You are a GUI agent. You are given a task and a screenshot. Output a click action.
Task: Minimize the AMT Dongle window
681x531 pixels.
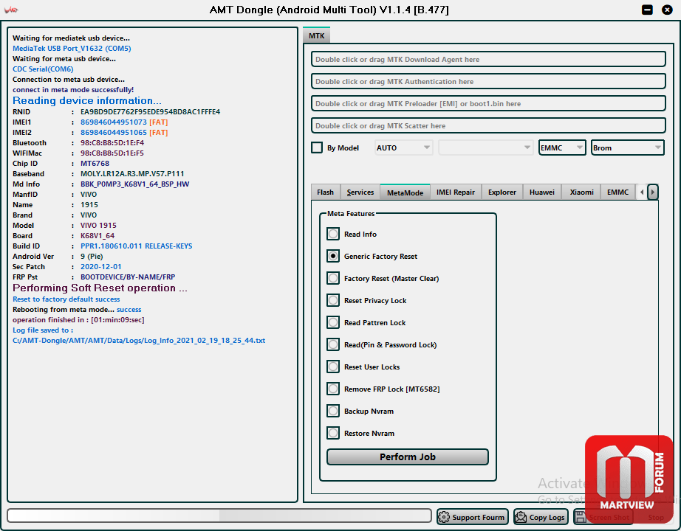click(647, 10)
